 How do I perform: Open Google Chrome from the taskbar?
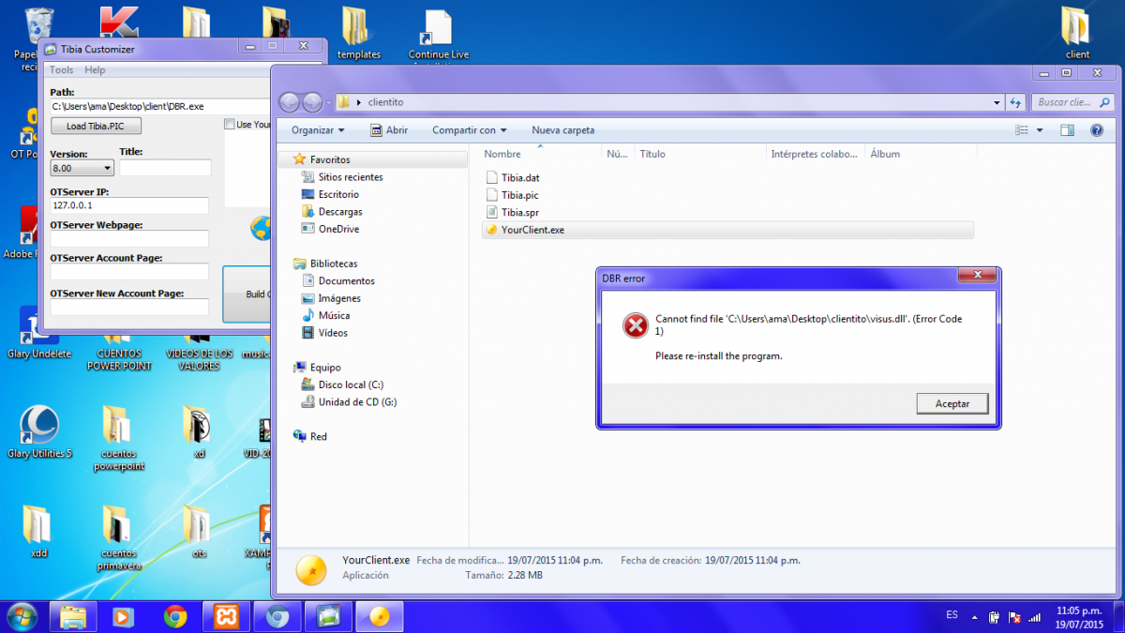[x=175, y=616]
